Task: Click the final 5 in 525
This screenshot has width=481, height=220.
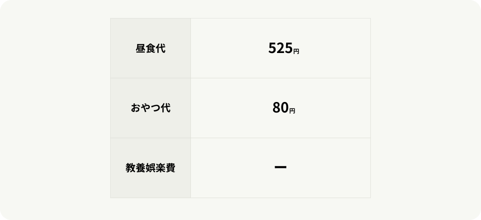Action: (x=288, y=48)
